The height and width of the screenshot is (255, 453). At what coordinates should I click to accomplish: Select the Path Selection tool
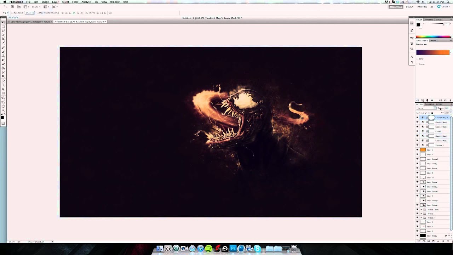coord(3,89)
